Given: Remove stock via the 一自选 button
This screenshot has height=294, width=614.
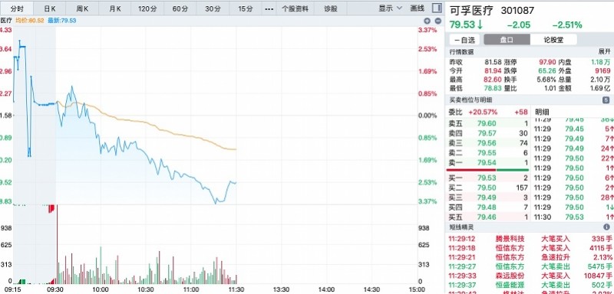Looking at the screenshot, I should [x=465, y=40].
